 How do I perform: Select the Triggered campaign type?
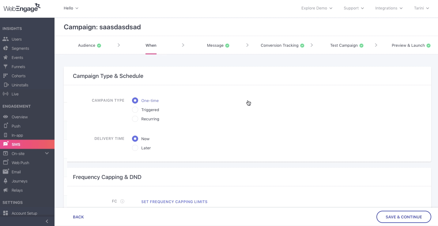click(x=135, y=110)
